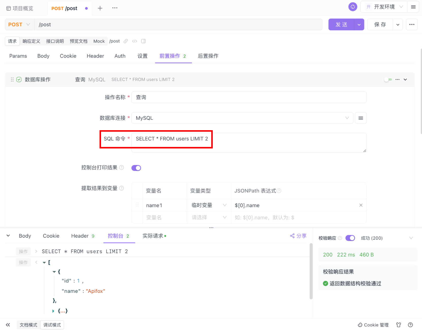Click the save button 保存
The width and height of the screenshot is (422, 330).
pyautogui.click(x=380, y=25)
